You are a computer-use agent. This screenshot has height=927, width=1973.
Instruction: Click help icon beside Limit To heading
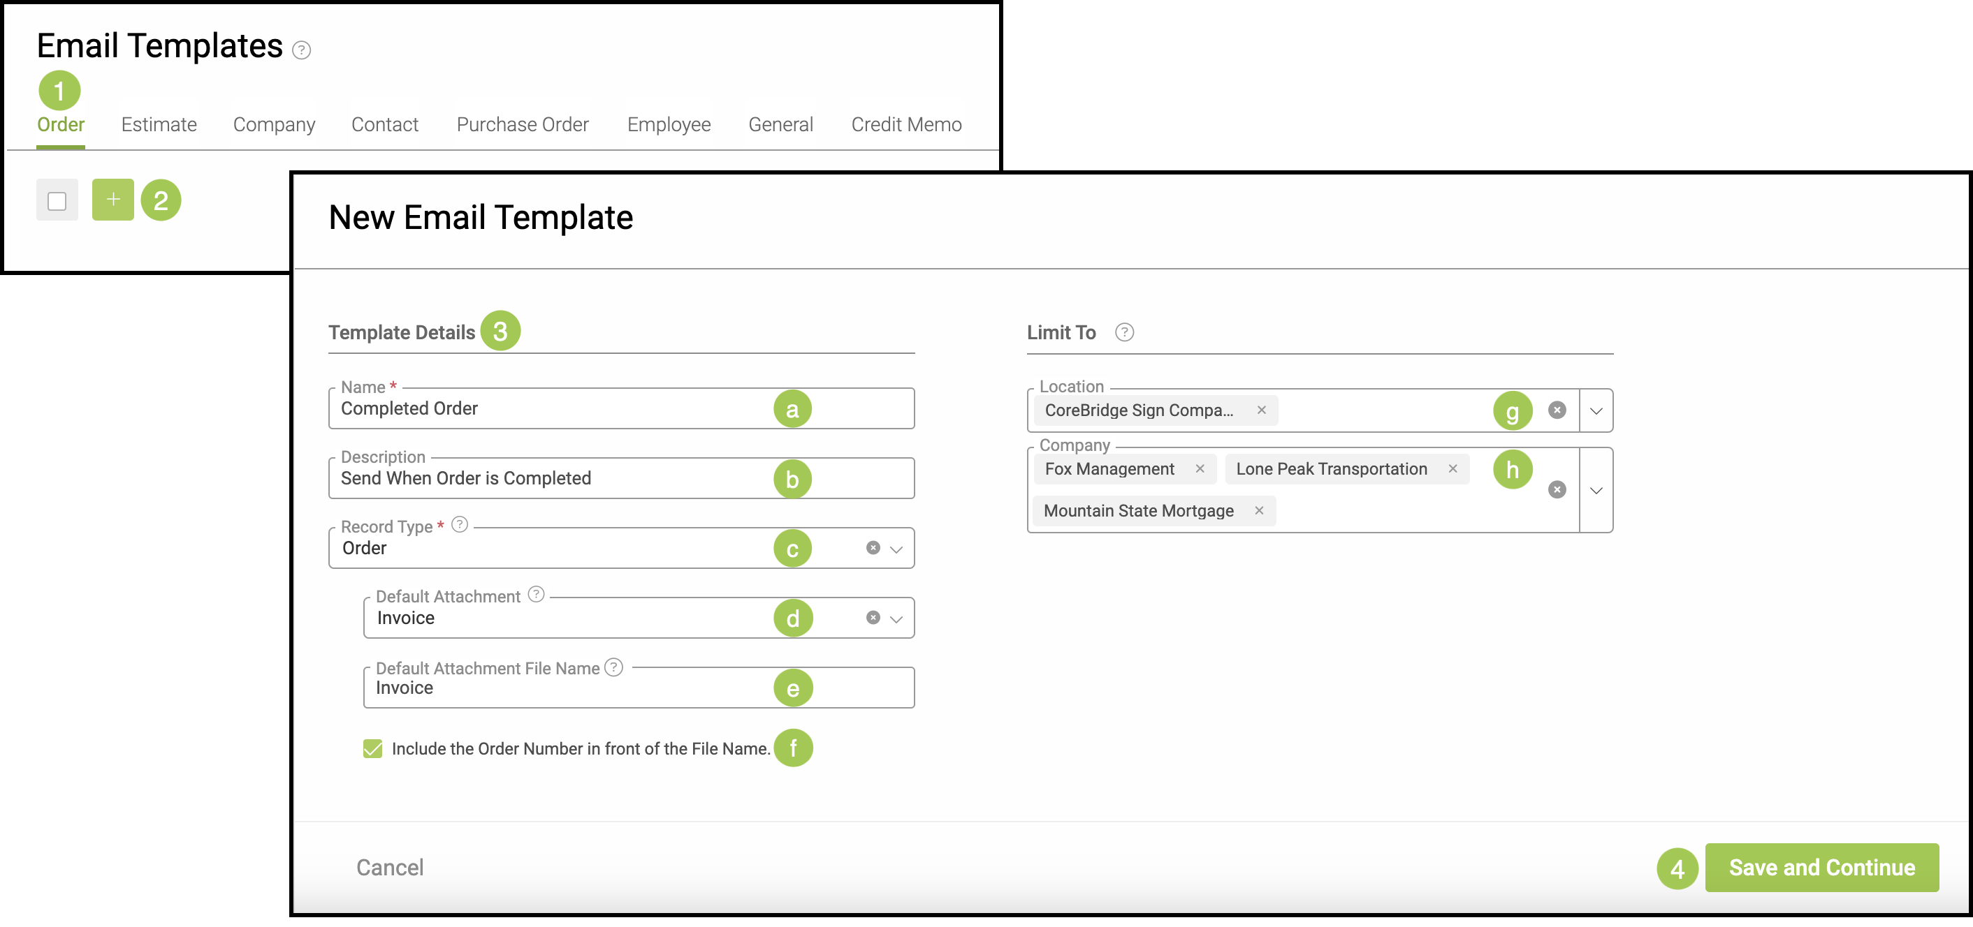click(1123, 332)
